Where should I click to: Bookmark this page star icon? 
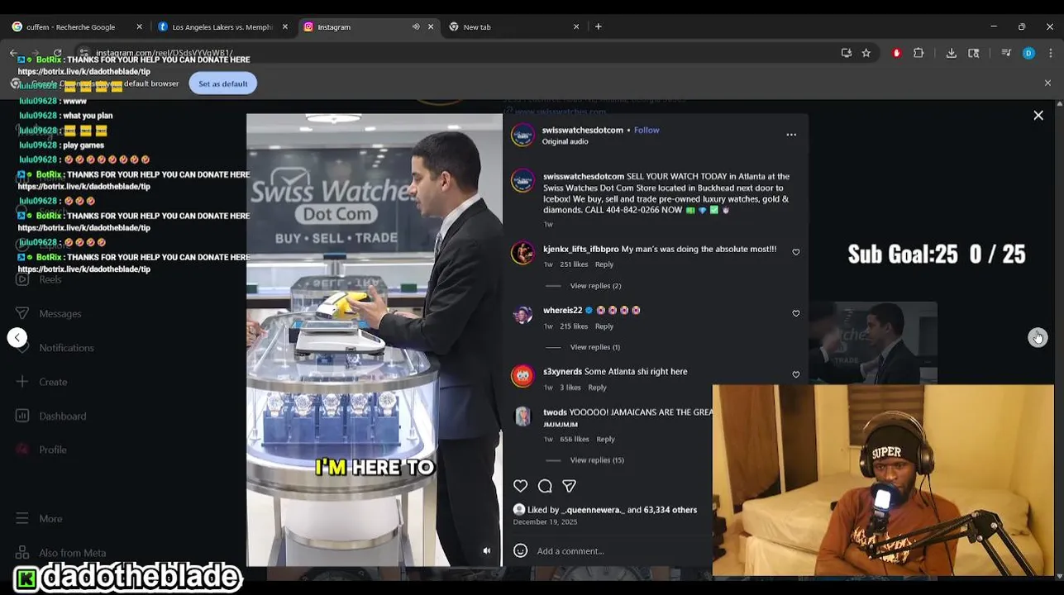[x=866, y=54]
